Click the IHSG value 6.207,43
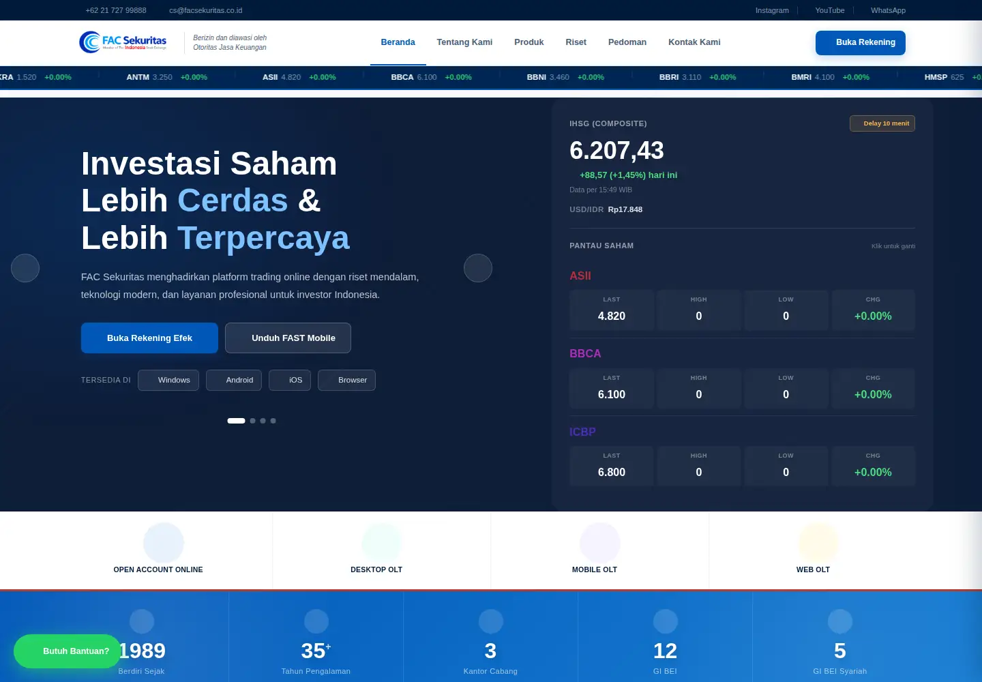Screen dimensions: 982x682 pos(616,150)
